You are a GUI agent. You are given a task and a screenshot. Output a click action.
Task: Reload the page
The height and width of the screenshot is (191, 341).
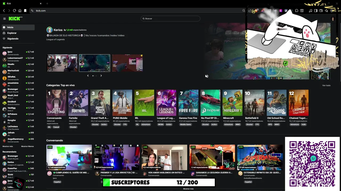(14, 11)
